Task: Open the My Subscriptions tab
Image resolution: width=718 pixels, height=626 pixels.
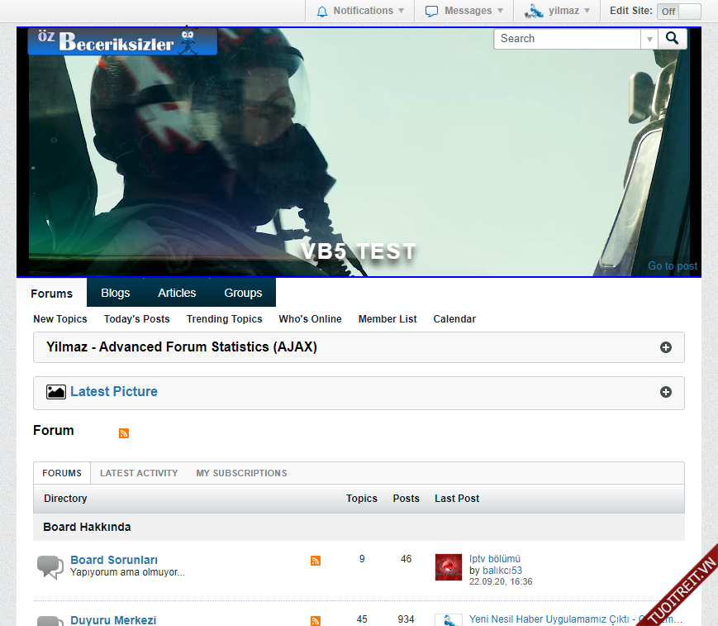Action: tap(241, 473)
